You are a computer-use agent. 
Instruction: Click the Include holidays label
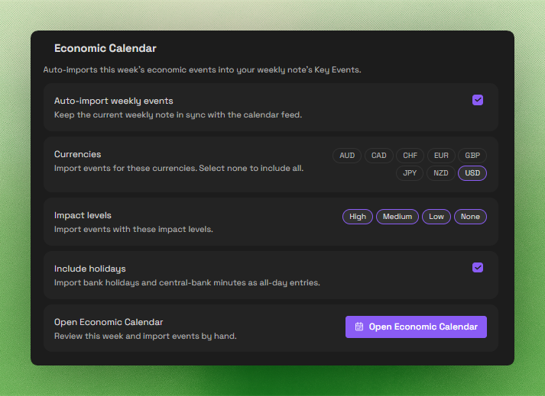point(90,269)
